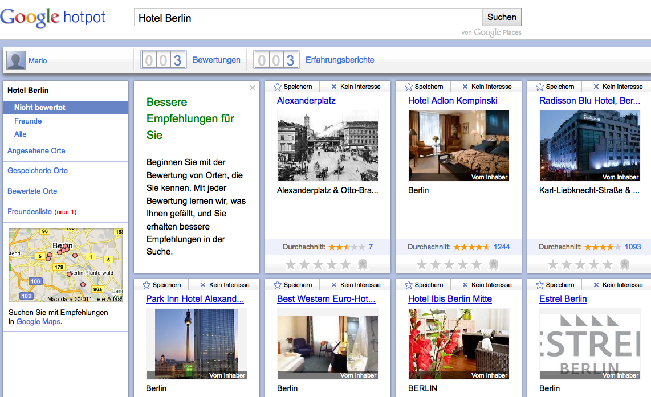Select the 'Alle' filter
651x397 pixels.
(21, 134)
